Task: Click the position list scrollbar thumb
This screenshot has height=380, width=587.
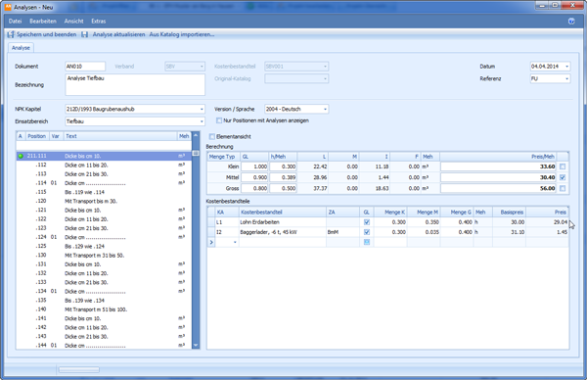Action: pyautogui.click(x=196, y=154)
